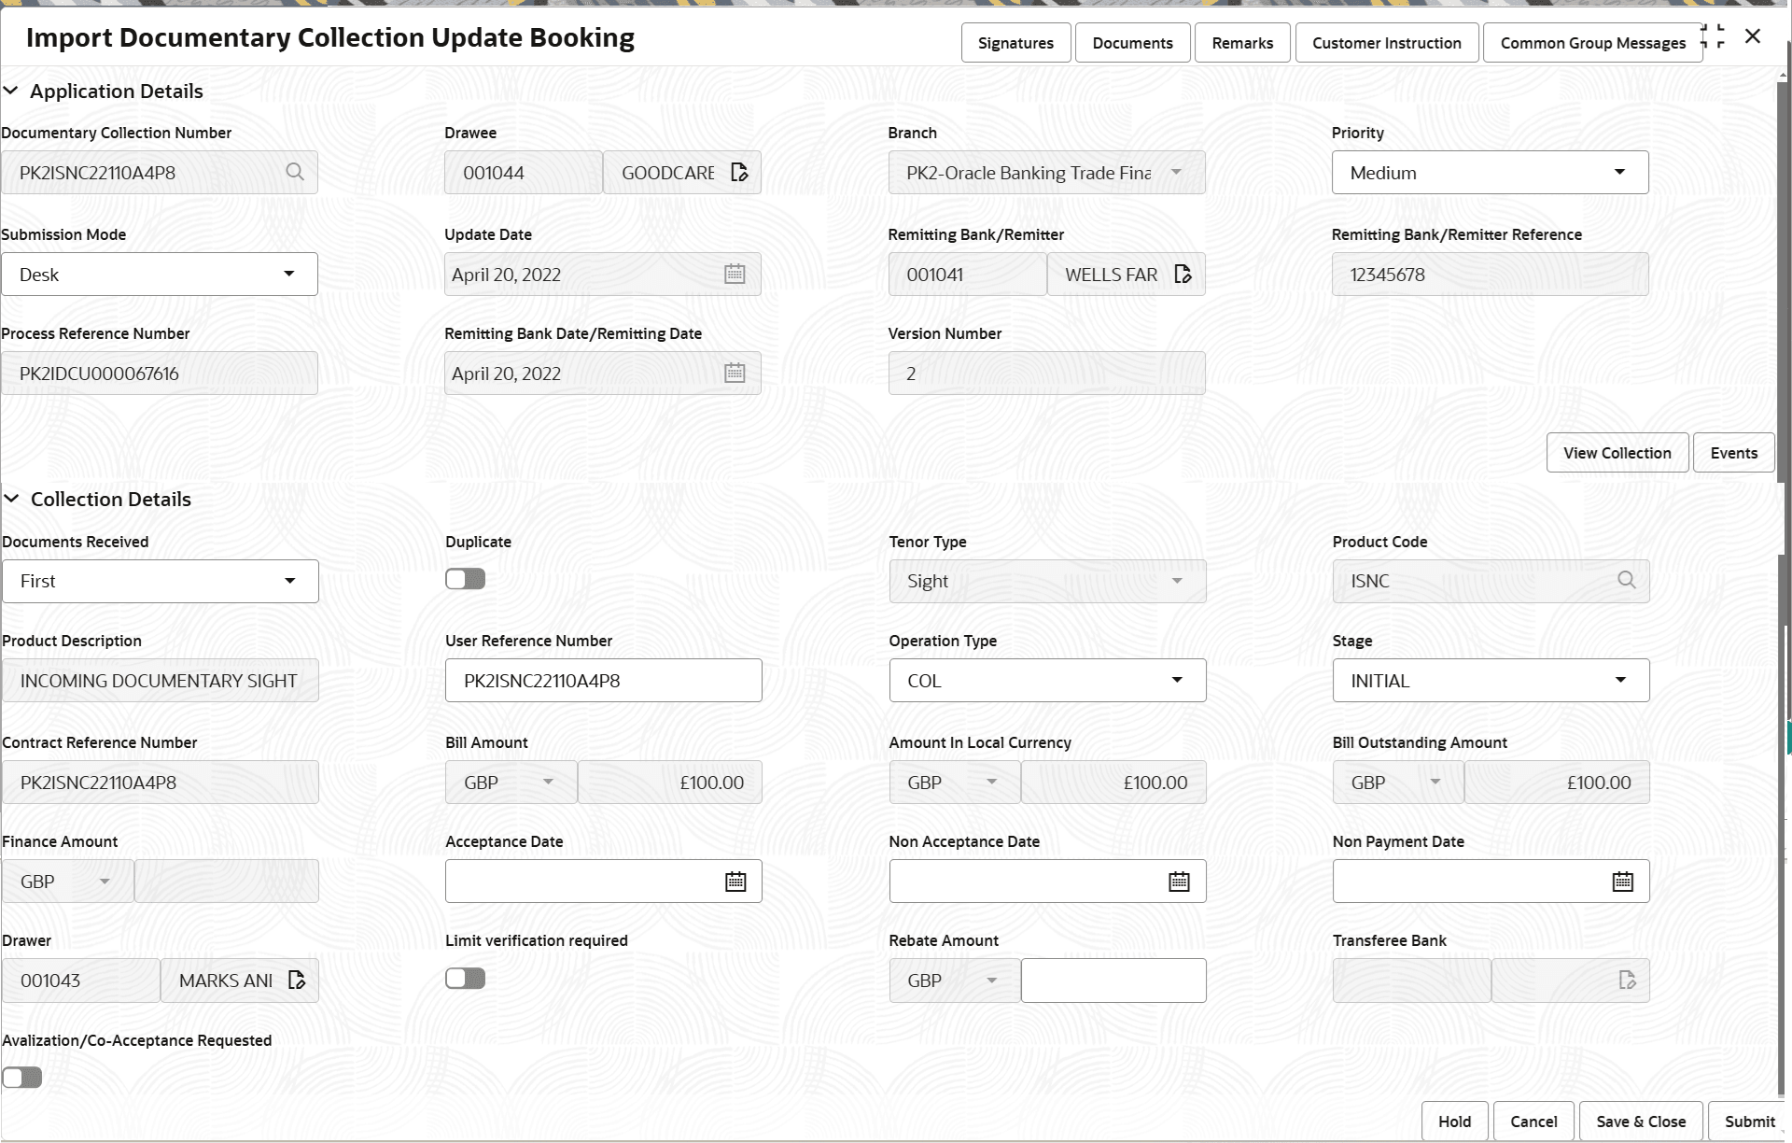The height and width of the screenshot is (1143, 1792).
Task: Expand the Submission Mode dropdown
Action: [160, 275]
